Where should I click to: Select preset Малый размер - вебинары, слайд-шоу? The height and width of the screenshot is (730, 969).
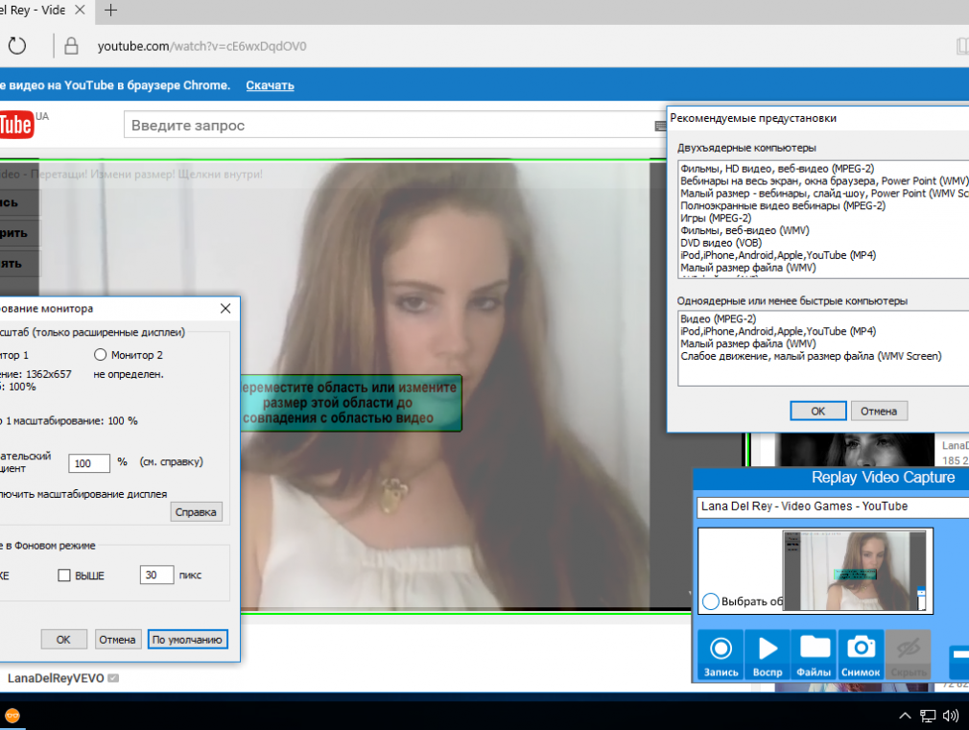[x=824, y=193]
